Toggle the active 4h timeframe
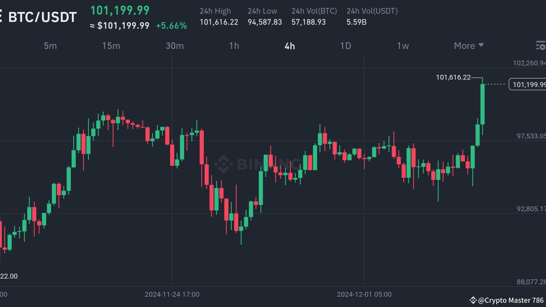The image size is (546, 307). coord(290,46)
